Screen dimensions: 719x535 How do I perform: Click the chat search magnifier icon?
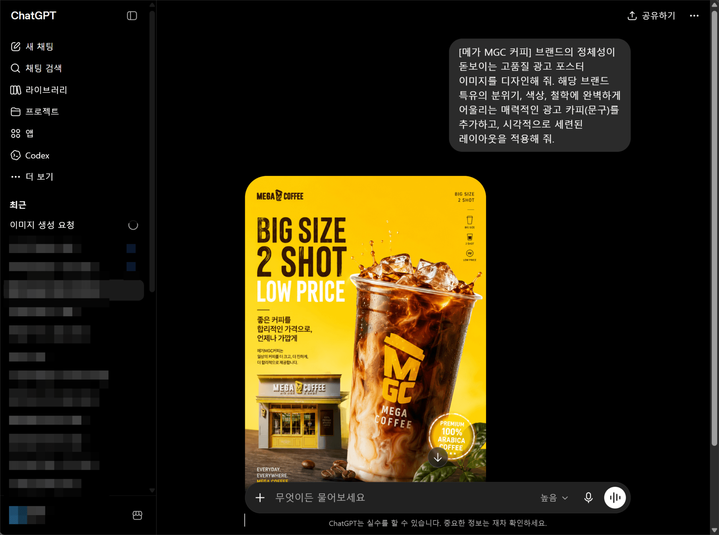15,68
